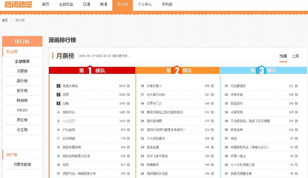Open the 日漫 navigation item
The height and width of the screenshot is (178, 308).
tap(87, 5)
